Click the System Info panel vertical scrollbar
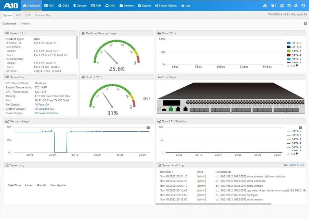The height and width of the screenshot is (219, 309). (77, 47)
